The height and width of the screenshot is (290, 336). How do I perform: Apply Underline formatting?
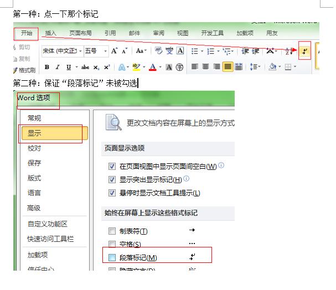pyautogui.click(x=69, y=67)
